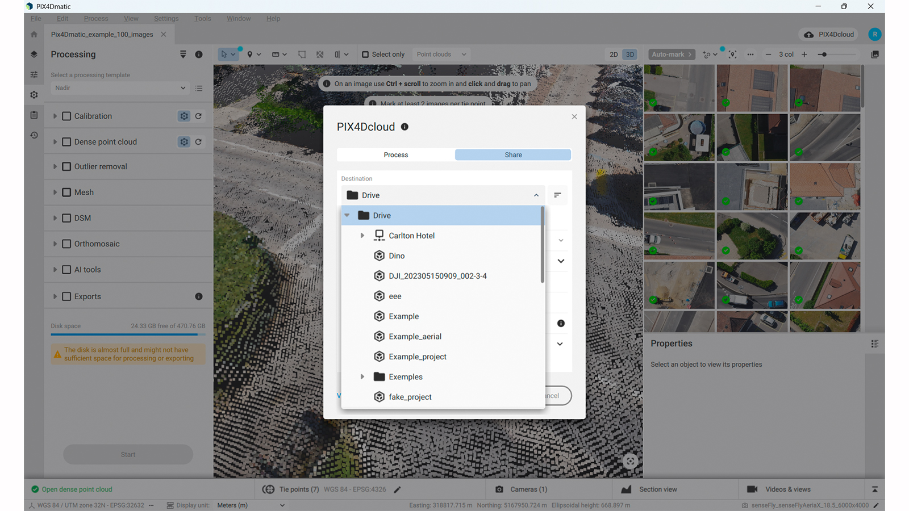Open the Tools menu
The width and height of the screenshot is (909, 511).
coord(202,18)
